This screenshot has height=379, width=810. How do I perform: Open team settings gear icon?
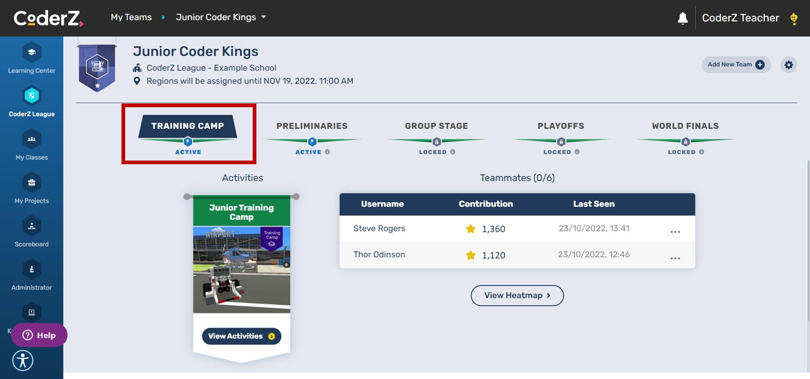click(x=789, y=65)
